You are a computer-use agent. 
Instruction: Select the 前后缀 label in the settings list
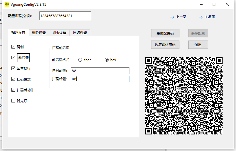point(23,58)
